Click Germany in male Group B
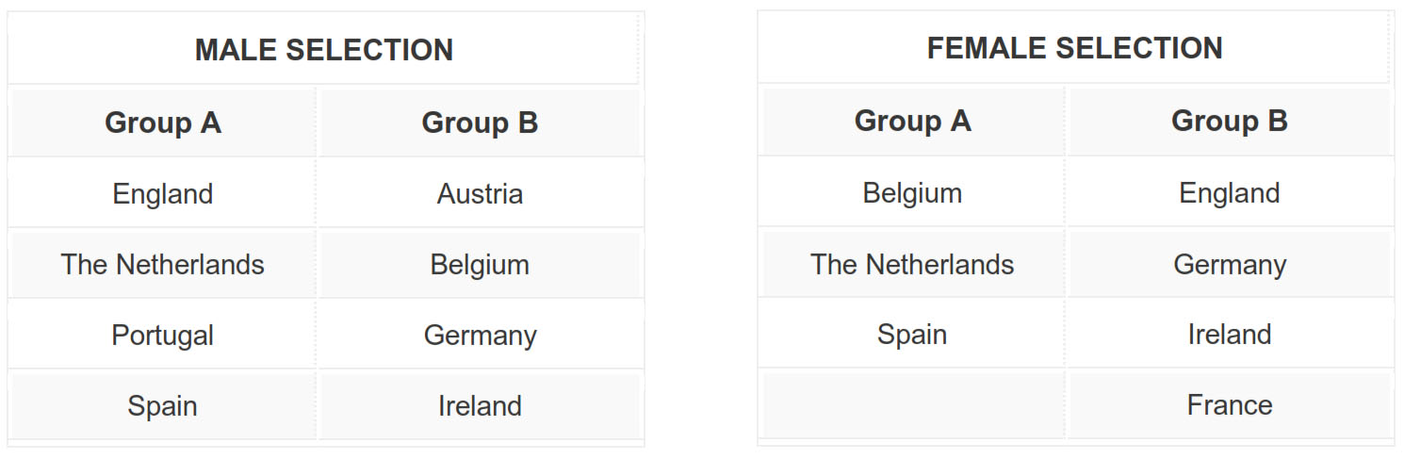 [x=480, y=335]
